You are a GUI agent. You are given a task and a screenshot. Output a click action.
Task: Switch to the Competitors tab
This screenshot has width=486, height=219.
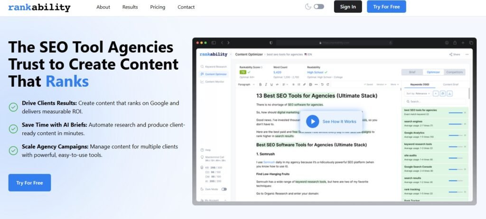(454, 72)
